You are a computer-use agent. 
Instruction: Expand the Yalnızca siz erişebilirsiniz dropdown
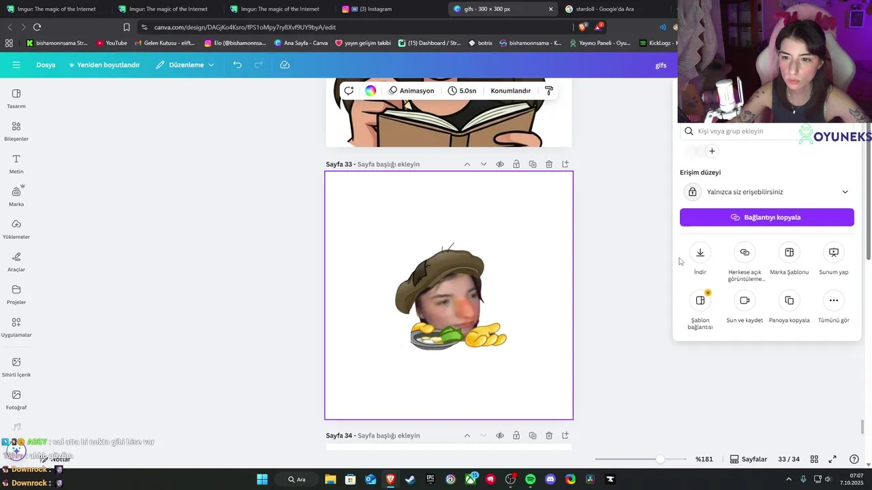767,192
